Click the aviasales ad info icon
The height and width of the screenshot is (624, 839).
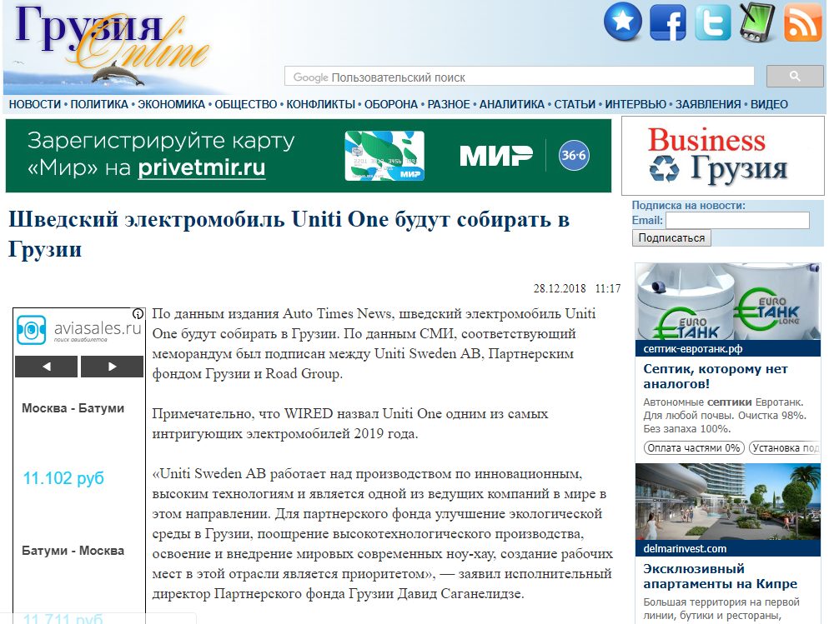point(138,314)
